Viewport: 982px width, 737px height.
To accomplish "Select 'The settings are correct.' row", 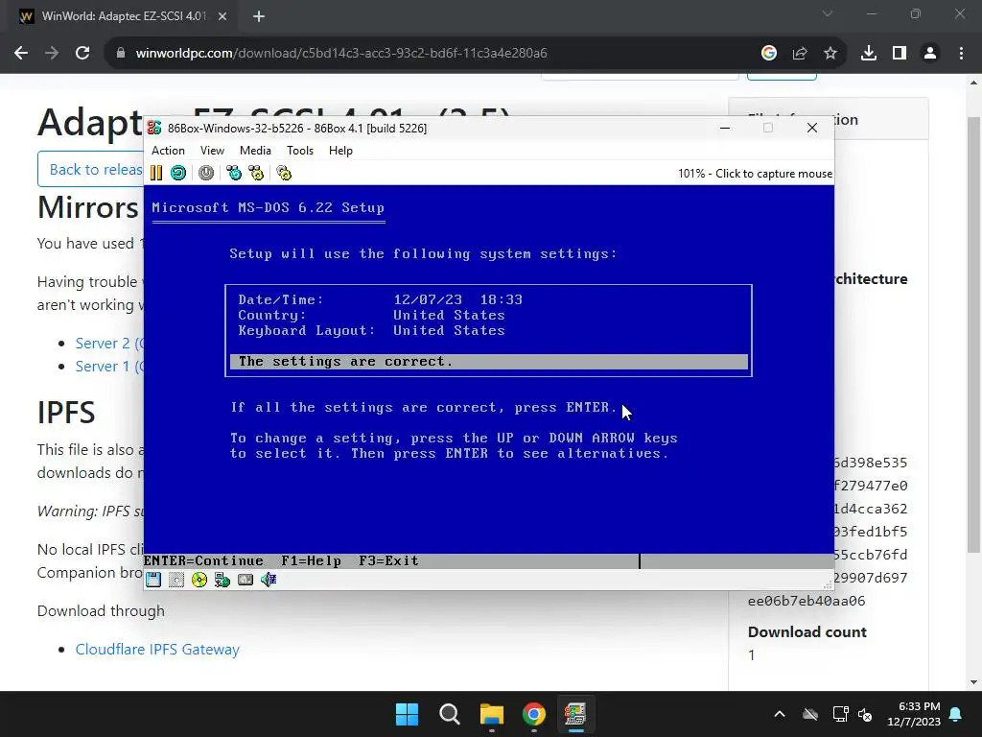I will (x=488, y=362).
